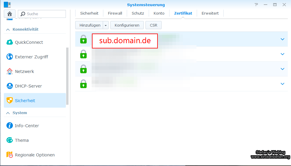Open the help question mark icon

pos(256,5)
